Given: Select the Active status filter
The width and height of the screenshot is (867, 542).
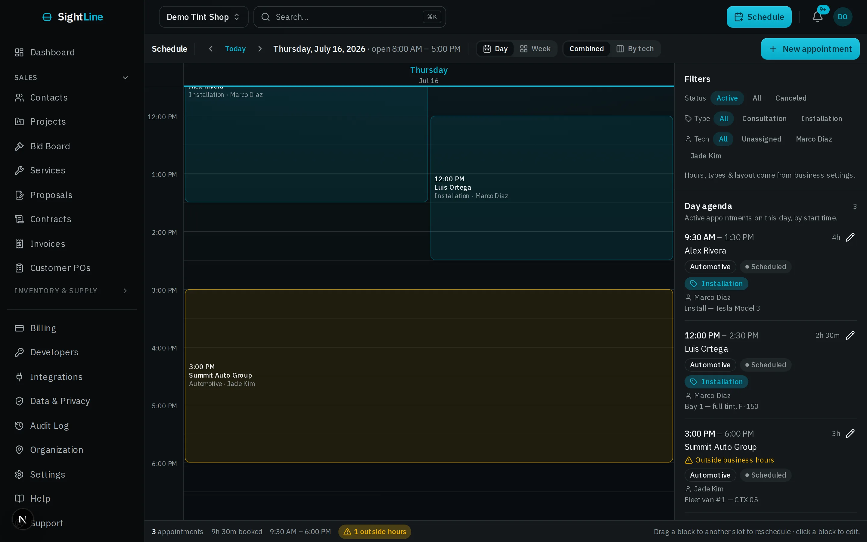Looking at the screenshot, I should pyautogui.click(x=727, y=98).
